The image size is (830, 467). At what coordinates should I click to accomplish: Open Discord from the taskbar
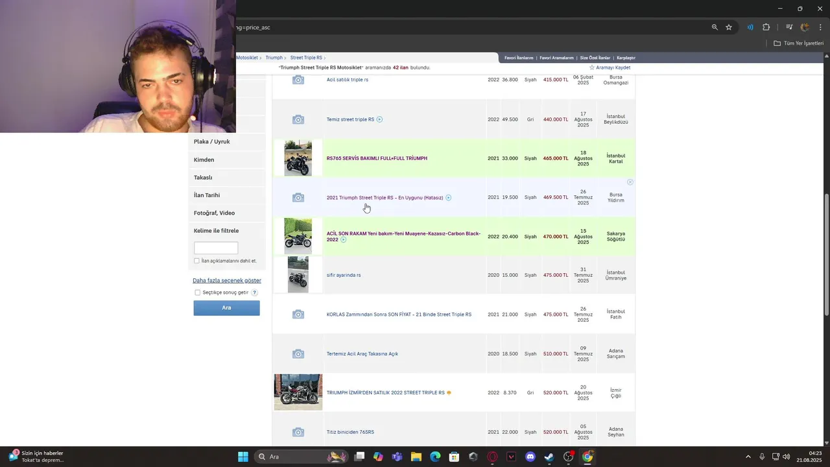click(530, 457)
